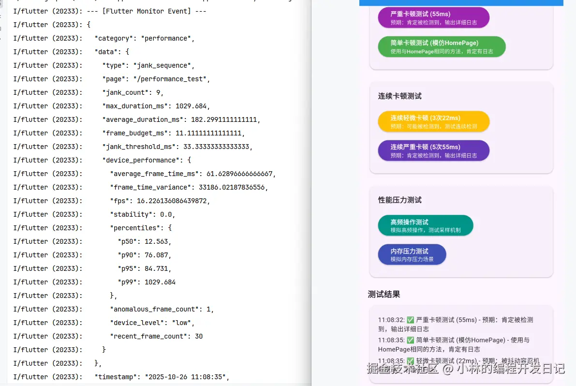Tap the purple 严重卡顿测试 (55ms) button

click(433, 17)
